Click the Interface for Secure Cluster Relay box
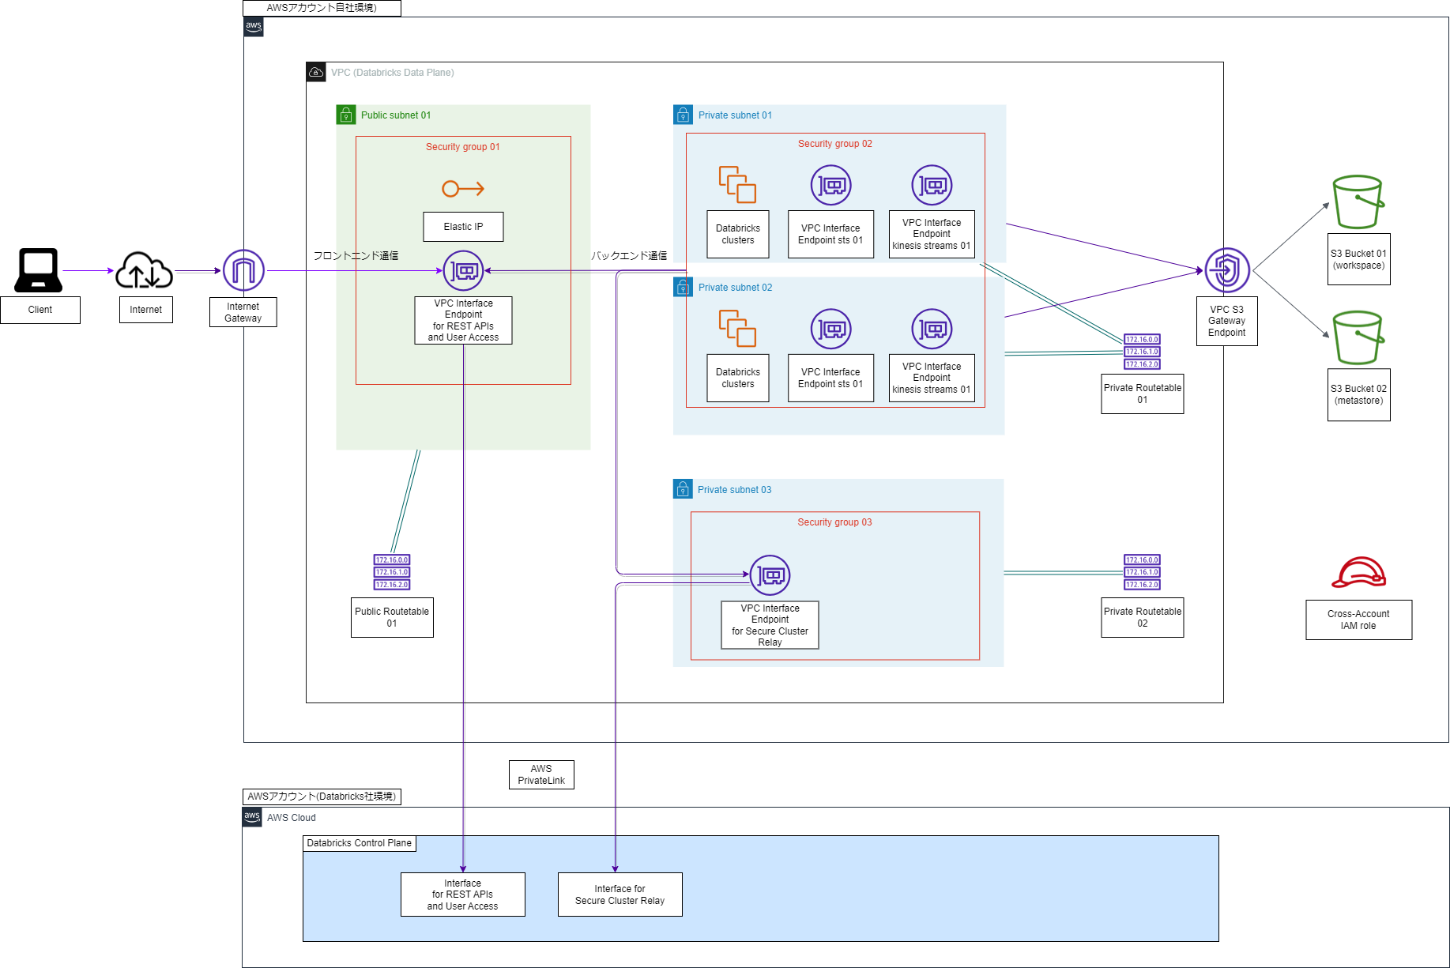The width and height of the screenshot is (1450, 968). (x=620, y=894)
